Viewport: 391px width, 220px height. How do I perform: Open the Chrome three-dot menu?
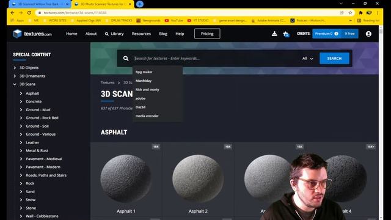pyautogui.click(x=378, y=13)
